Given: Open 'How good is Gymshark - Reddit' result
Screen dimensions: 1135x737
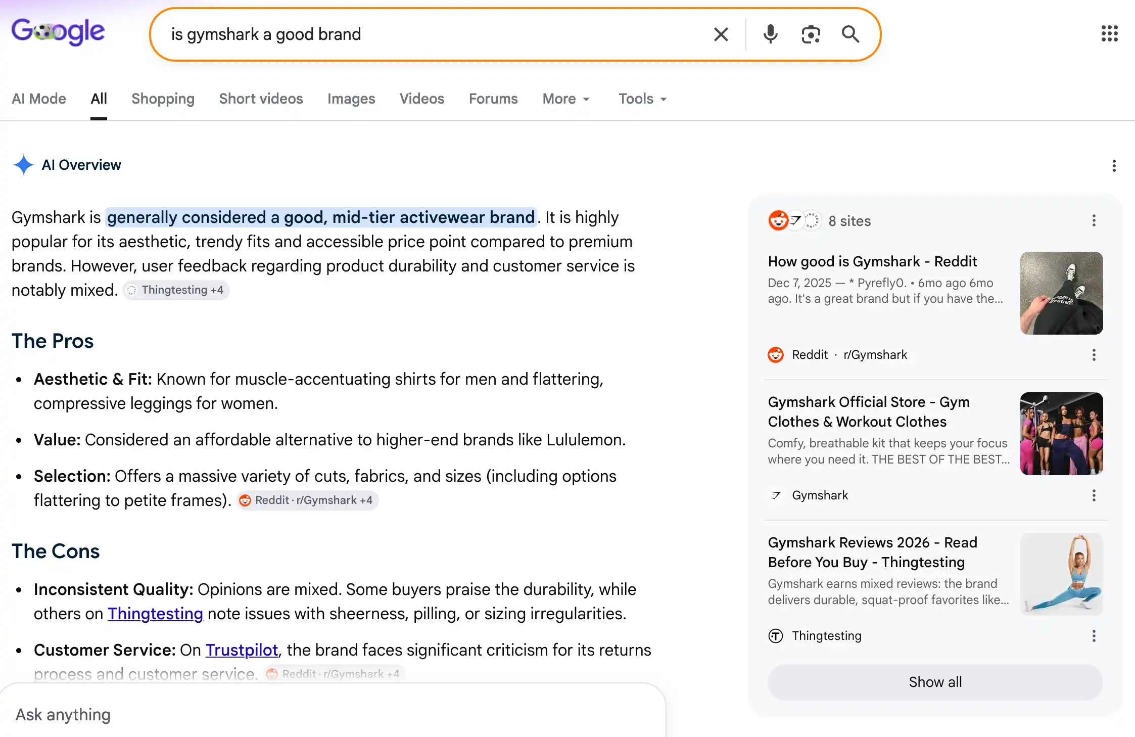Looking at the screenshot, I should [x=872, y=261].
